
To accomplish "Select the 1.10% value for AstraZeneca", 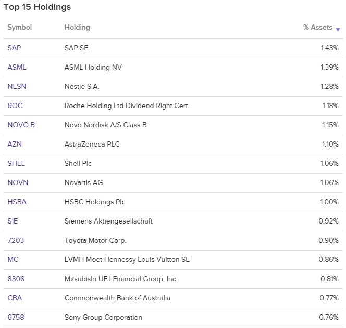I will coord(330,144).
